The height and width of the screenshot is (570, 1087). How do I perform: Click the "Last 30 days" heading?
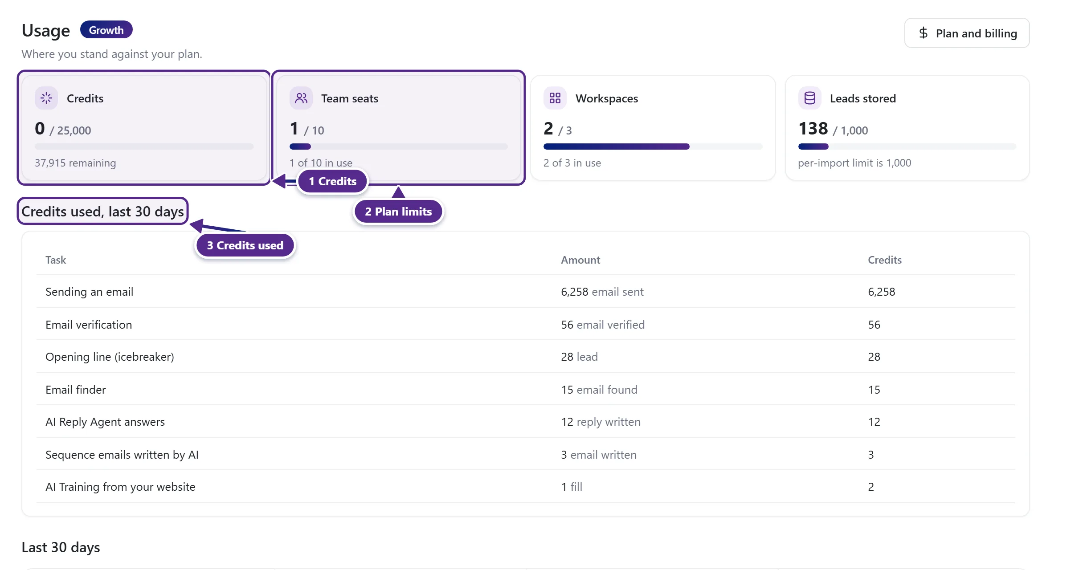pos(61,547)
